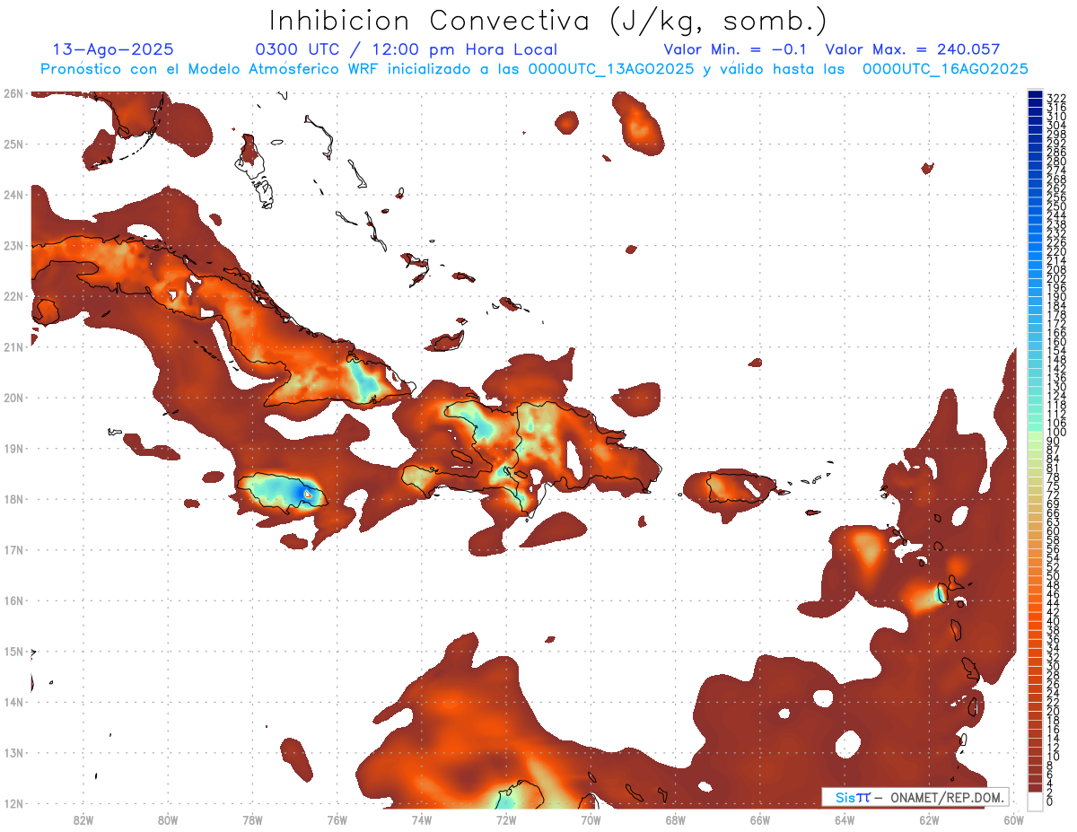
Task: Click the '23N' latitude label
Action: pos(13,245)
